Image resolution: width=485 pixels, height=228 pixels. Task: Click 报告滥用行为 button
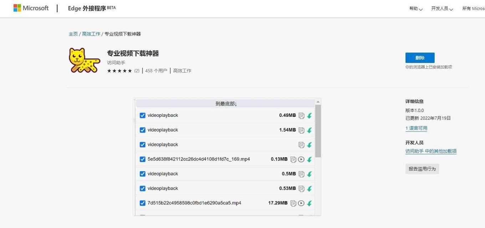pos(422,169)
